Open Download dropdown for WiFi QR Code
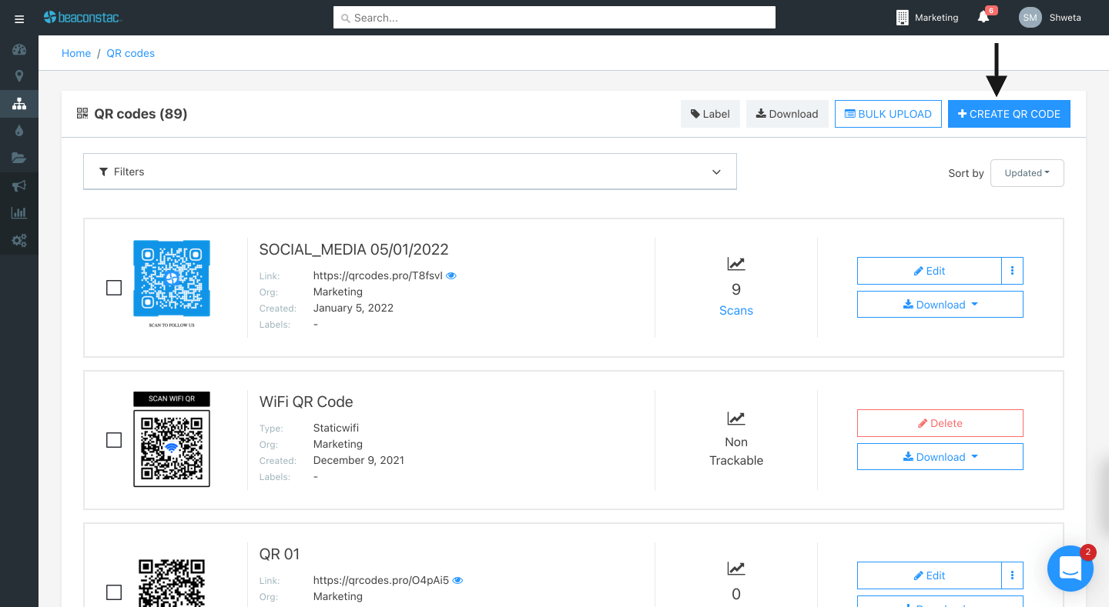 (940, 457)
